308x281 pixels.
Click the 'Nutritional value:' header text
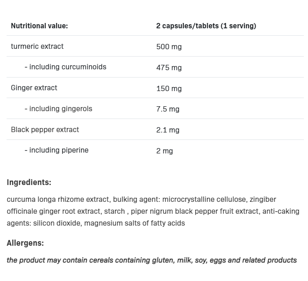pos(39,26)
